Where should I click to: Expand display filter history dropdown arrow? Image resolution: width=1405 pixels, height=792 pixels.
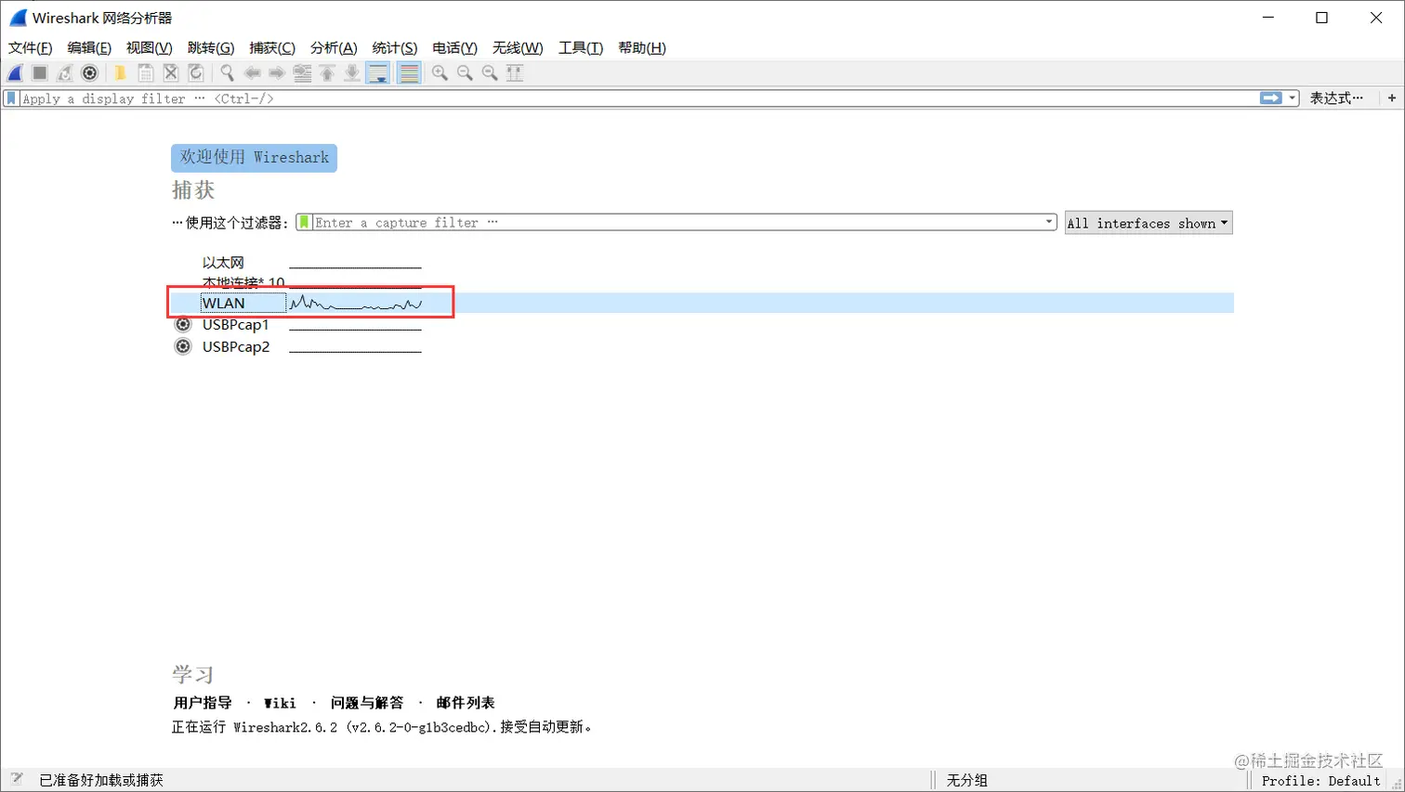(x=1292, y=98)
